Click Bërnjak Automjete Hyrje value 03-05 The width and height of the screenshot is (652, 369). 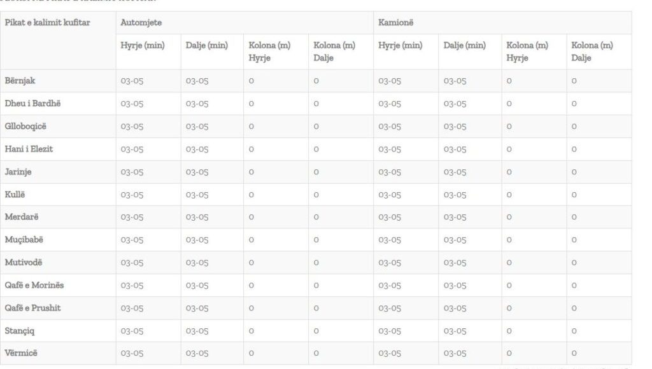[132, 81]
